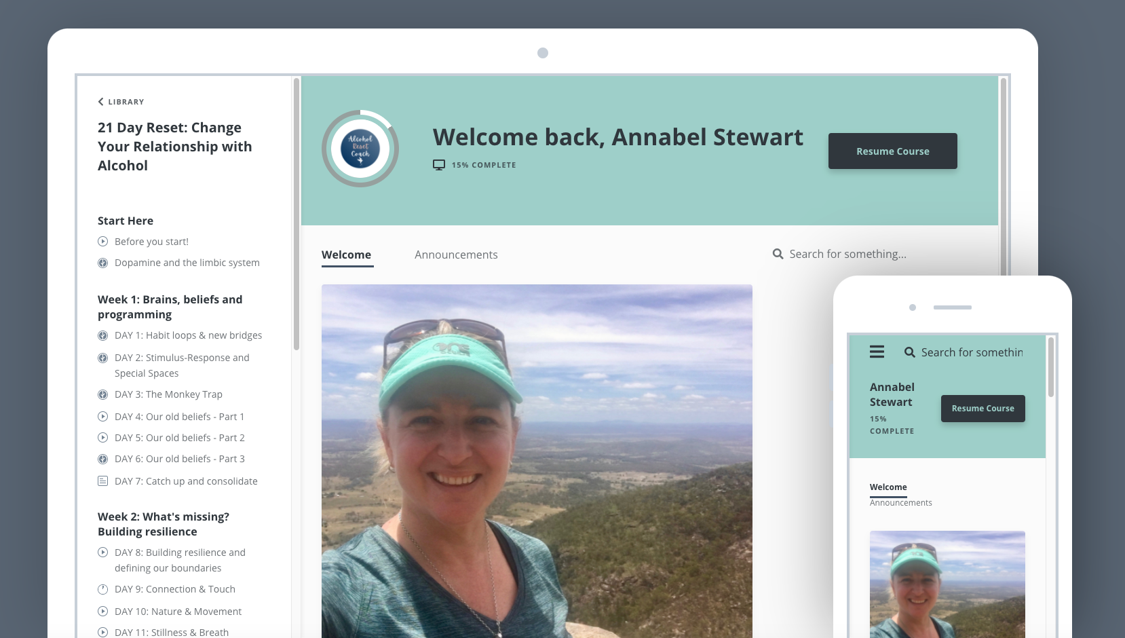This screenshot has height=638, width=1125.
Task: Click the phone view scrollbar
Action: pyautogui.click(x=1051, y=367)
